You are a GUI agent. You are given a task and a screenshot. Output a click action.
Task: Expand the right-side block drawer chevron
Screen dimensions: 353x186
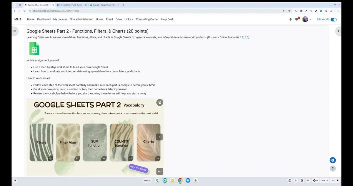(338, 31)
